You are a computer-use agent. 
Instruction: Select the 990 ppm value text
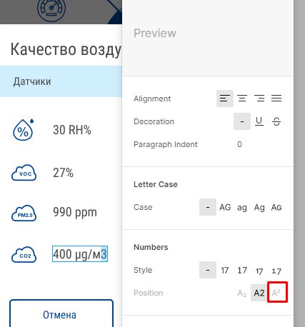tap(75, 212)
